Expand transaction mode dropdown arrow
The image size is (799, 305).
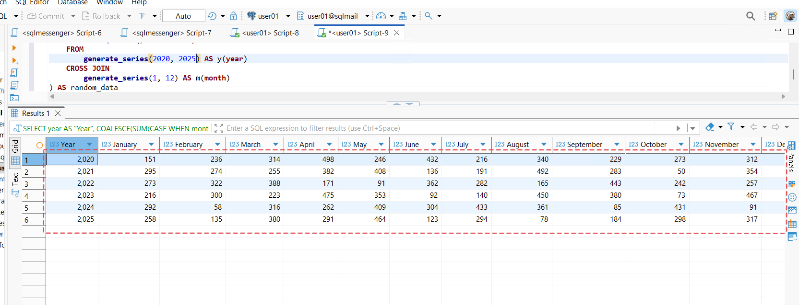coord(155,16)
